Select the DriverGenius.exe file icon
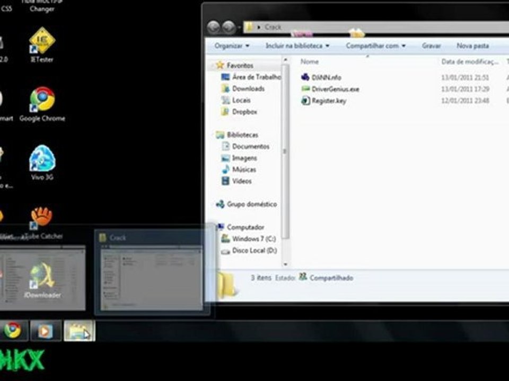The width and height of the screenshot is (509, 381). (x=305, y=89)
